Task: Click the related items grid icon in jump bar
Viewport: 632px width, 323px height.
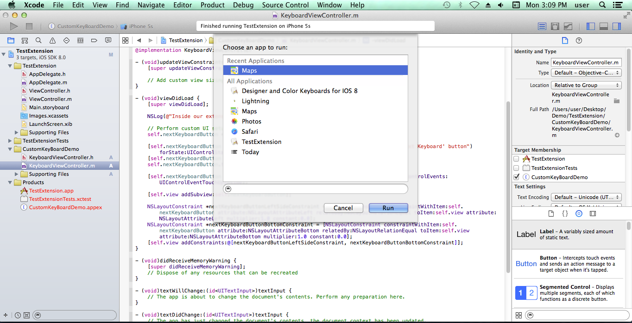Action: tap(125, 40)
